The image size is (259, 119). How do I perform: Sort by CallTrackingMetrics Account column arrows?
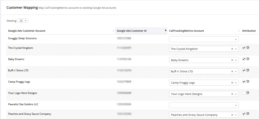pyautogui.click(x=239, y=31)
